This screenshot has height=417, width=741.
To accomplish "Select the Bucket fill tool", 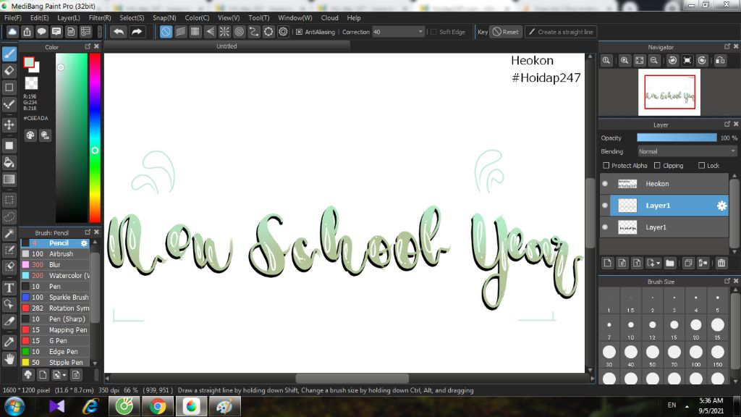I will pos(9,163).
